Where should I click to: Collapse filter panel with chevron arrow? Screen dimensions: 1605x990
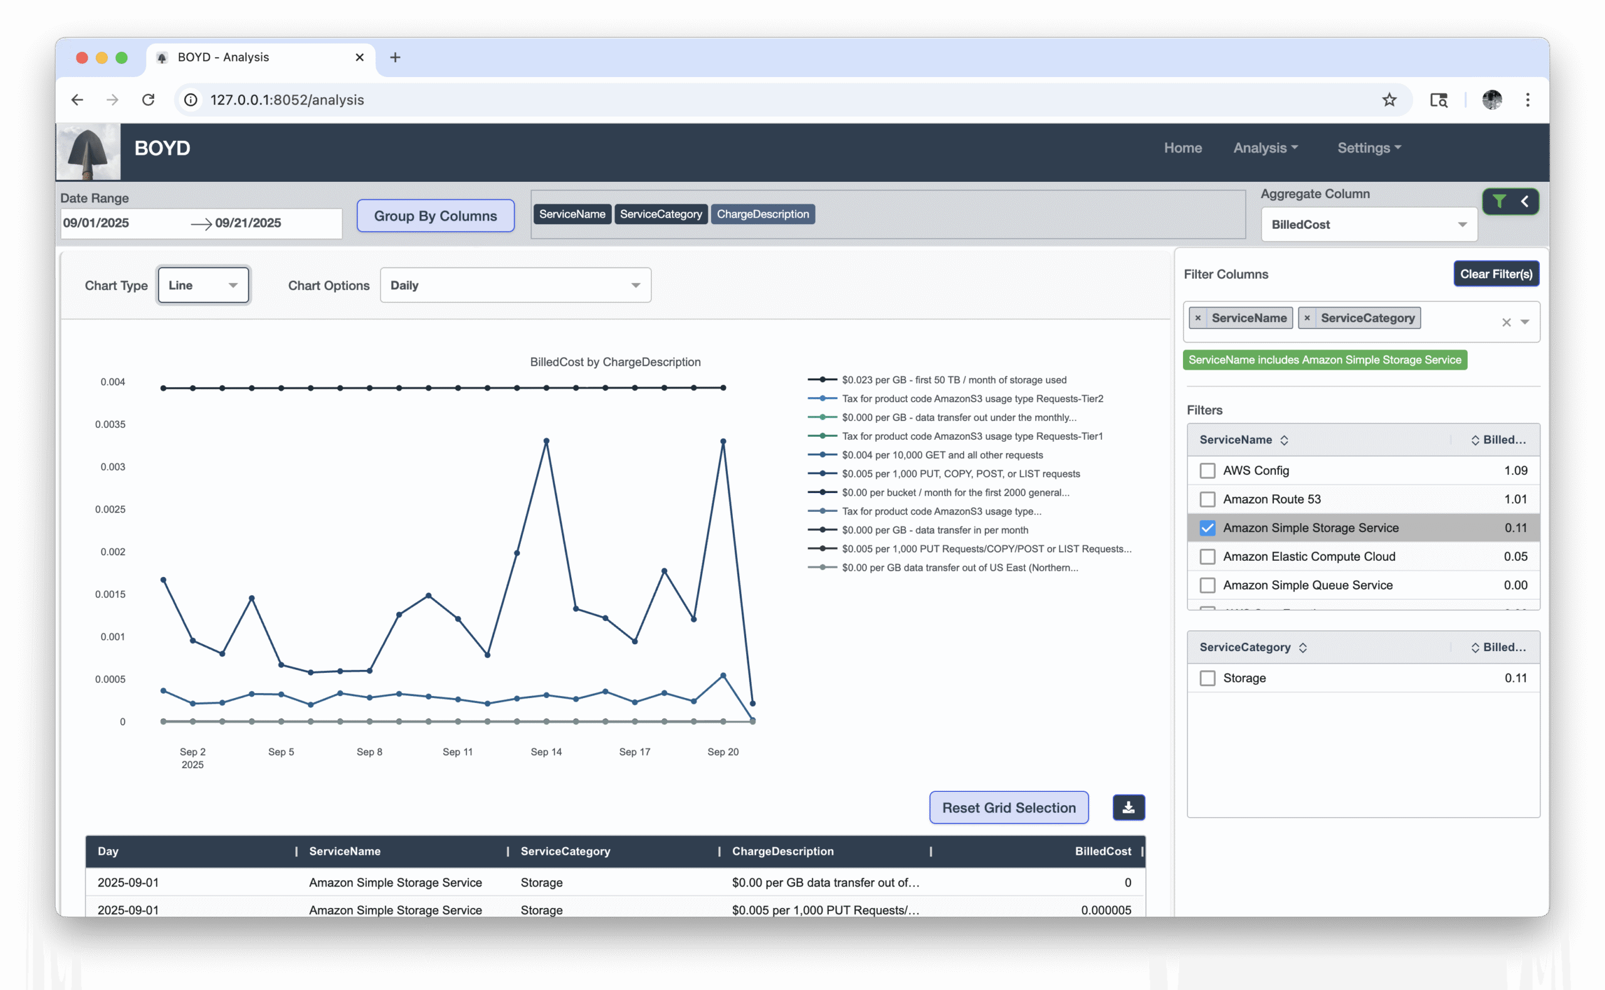(x=1524, y=201)
